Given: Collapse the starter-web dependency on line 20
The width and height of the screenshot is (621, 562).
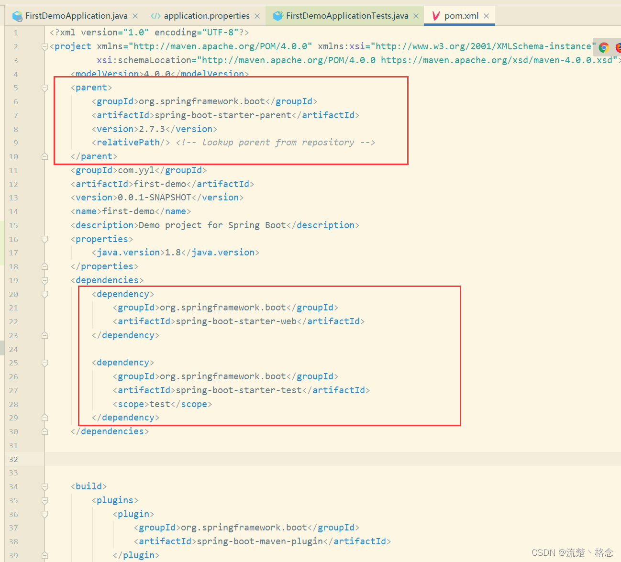Looking at the screenshot, I should (44, 294).
